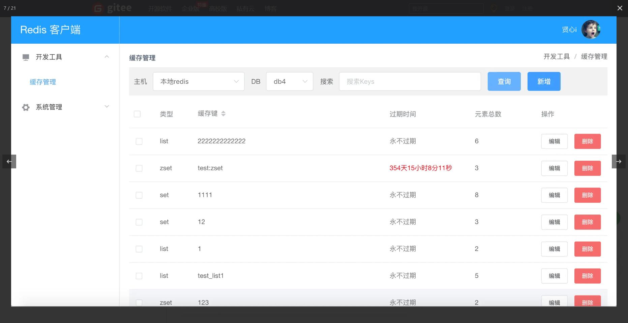
Task: Click the right arrow page navigation icon
Action: pos(619,161)
